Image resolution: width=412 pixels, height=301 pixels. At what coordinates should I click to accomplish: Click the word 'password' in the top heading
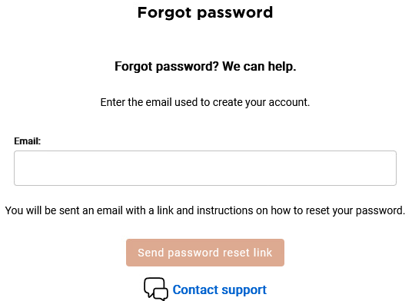pyautogui.click(x=235, y=13)
